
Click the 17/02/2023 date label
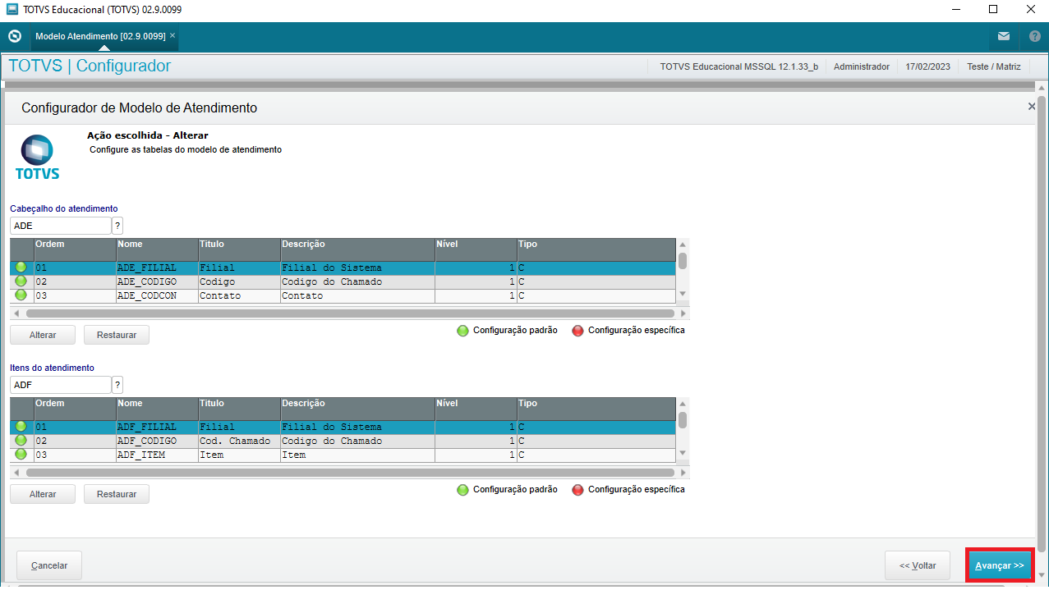pyautogui.click(x=927, y=66)
